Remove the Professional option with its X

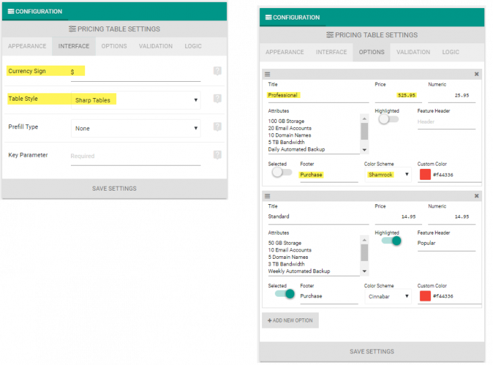476,74
